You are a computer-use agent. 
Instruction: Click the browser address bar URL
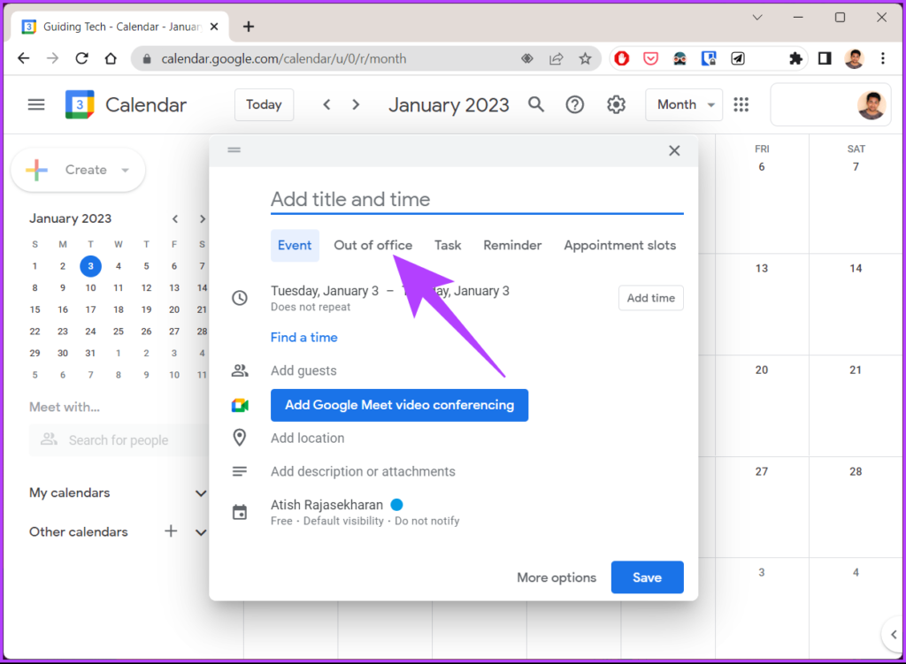click(x=284, y=59)
